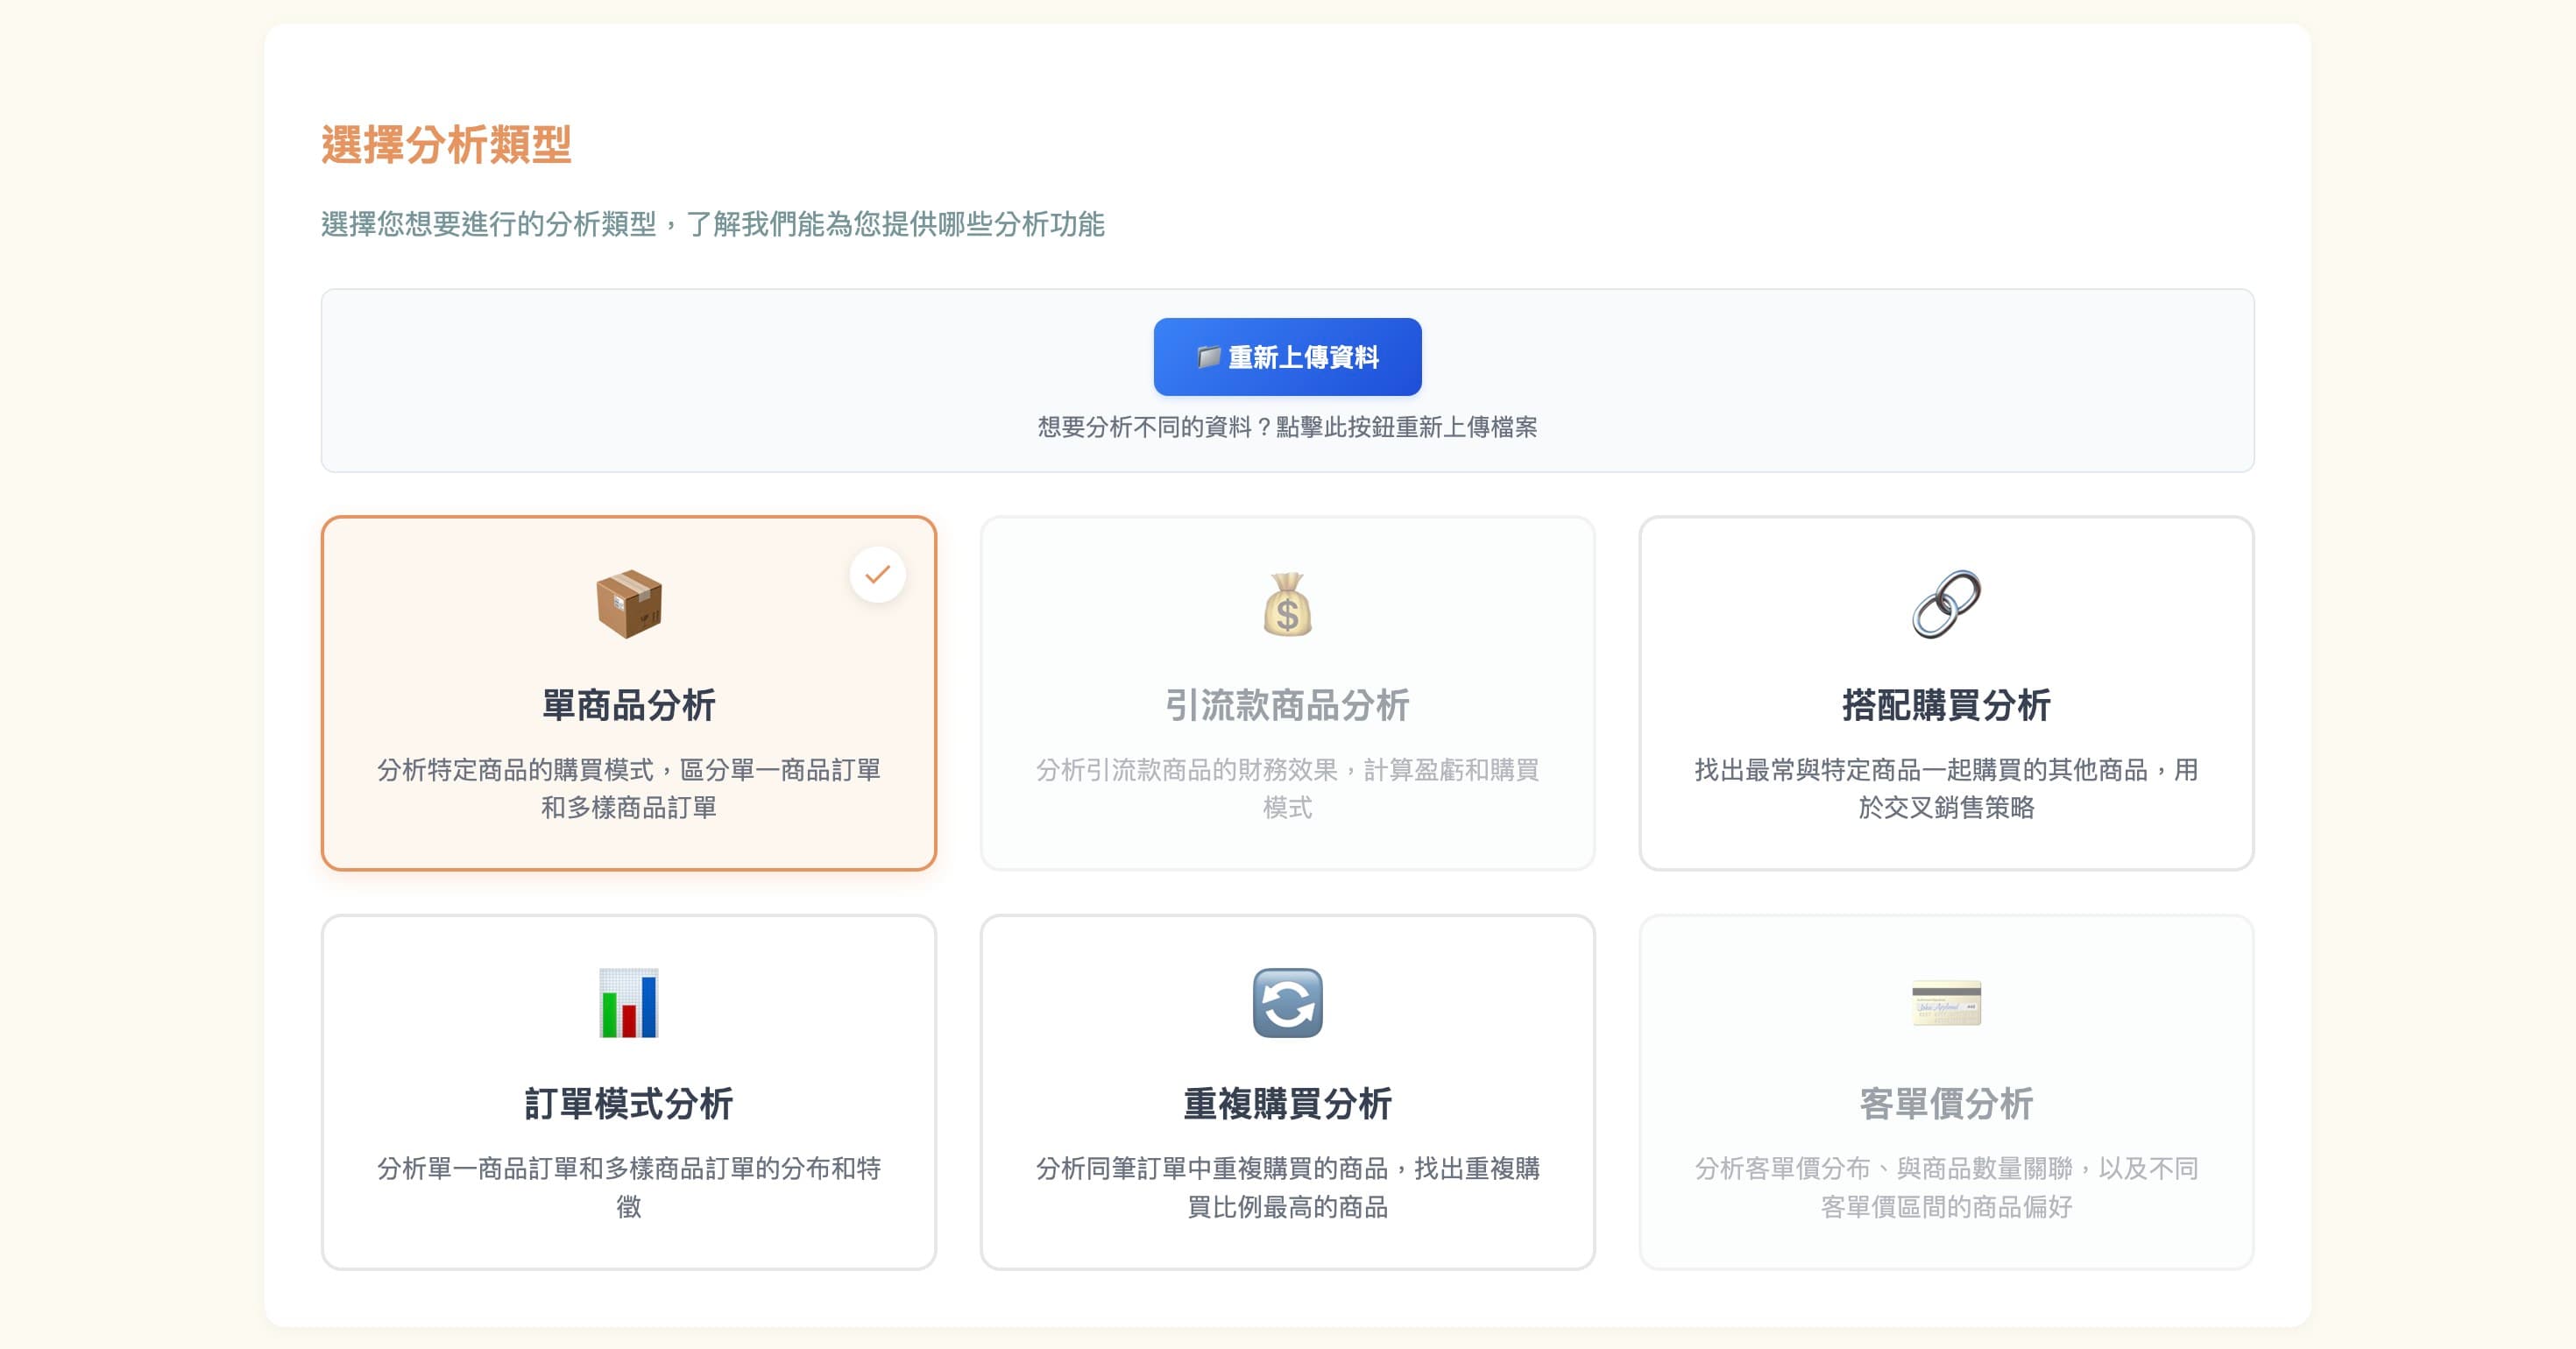Viewport: 2576px width, 1349px height.
Task: Toggle selection of the 引流款商品分析 card
Action: 1288,695
